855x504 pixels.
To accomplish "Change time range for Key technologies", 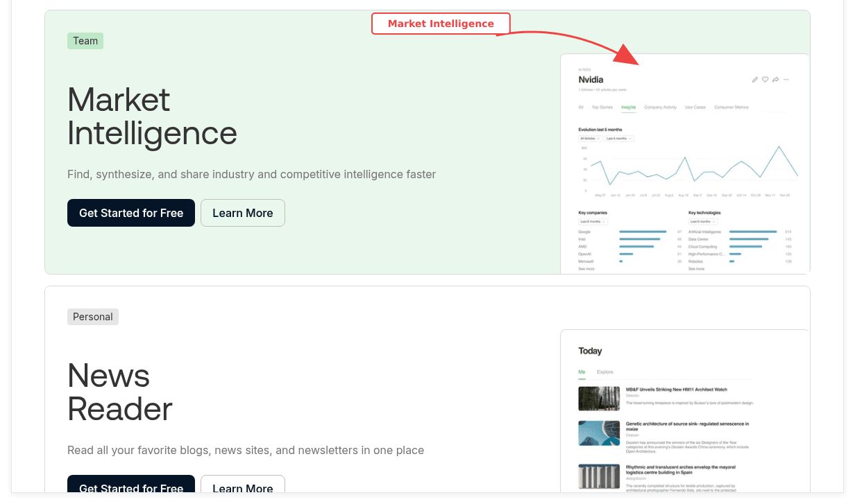I will tap(703, 222).
